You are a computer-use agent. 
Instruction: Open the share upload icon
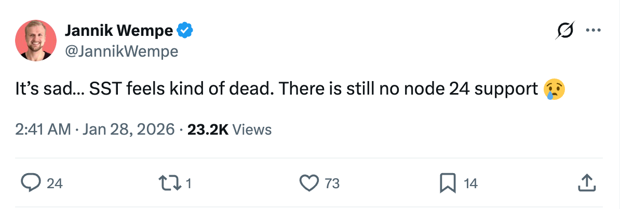pyautogui.click(x=586, y=182)
